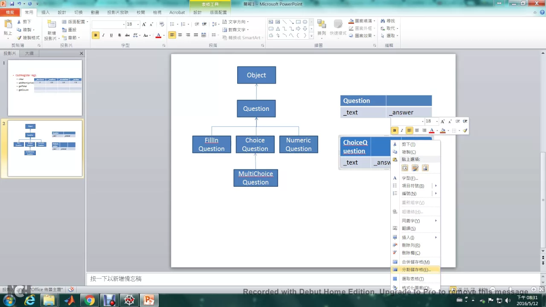
Task: Switch to the Acrobat ribbon tab
Action: 177,12
